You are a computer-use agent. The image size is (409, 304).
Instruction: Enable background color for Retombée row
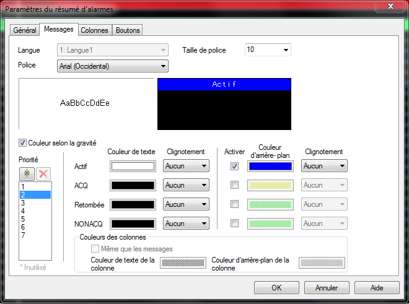234,204
